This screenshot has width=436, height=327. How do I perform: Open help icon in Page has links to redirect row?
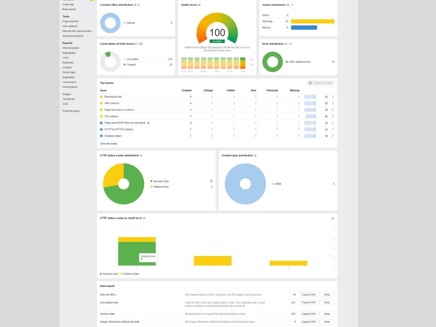tap(326, 110)
